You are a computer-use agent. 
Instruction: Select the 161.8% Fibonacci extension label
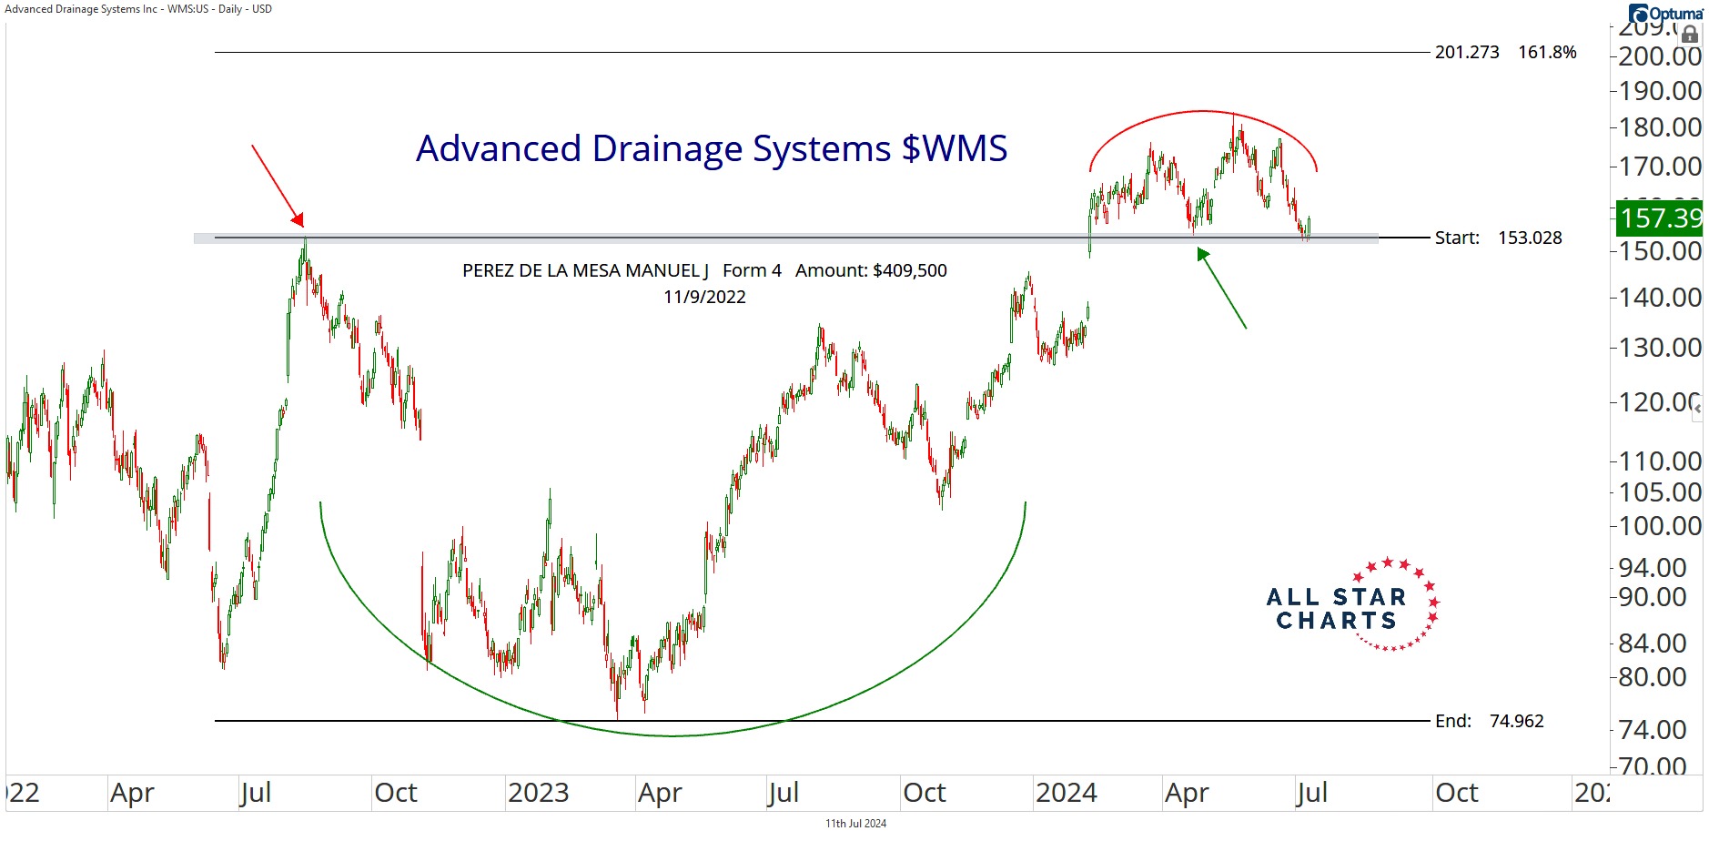pos(1547,53)
